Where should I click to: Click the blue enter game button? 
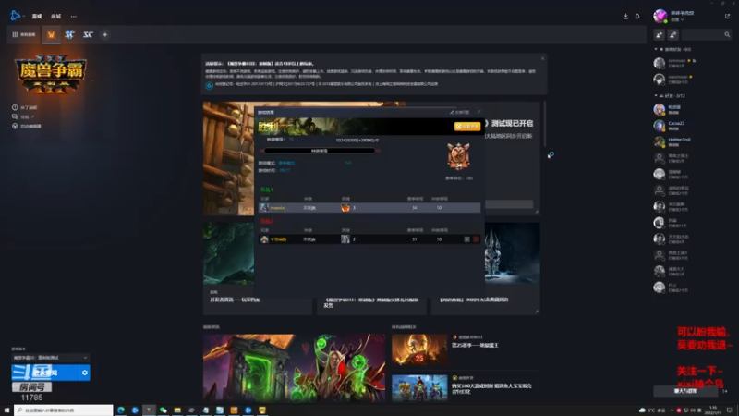coord(44,373)
